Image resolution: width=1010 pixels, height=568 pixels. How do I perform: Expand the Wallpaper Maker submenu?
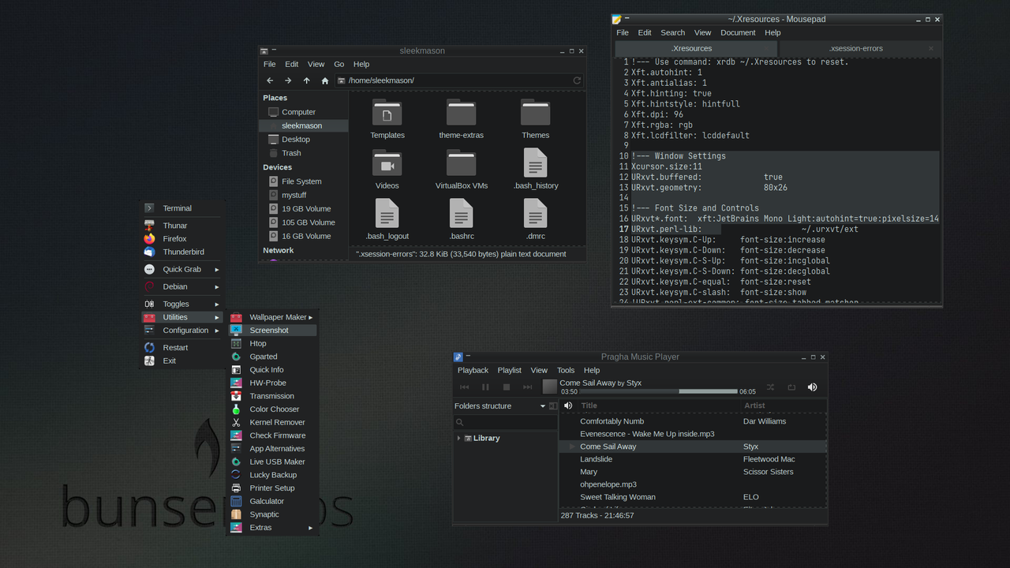[x=272, y=317]
